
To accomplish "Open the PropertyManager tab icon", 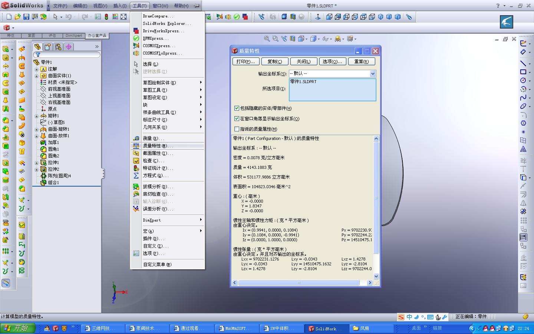I will (x=48, y=47).
